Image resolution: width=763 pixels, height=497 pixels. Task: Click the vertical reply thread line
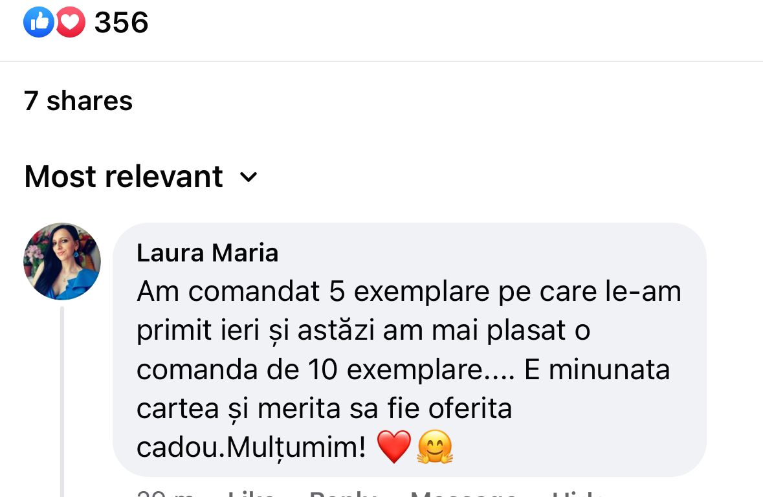click(x=61, y=402)
